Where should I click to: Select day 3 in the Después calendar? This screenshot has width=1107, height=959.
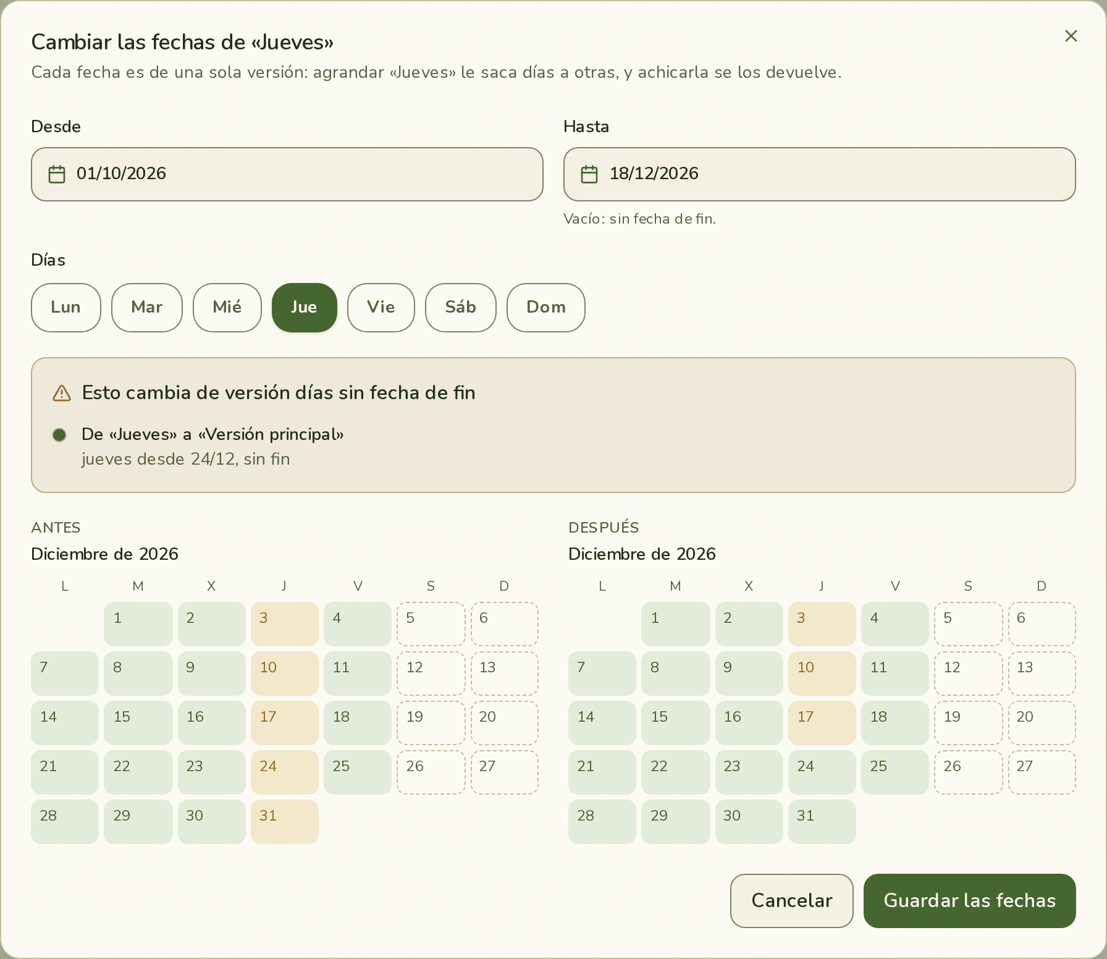[822, 624]
